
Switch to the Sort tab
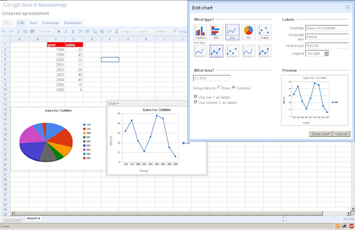[x=33, y=23]
